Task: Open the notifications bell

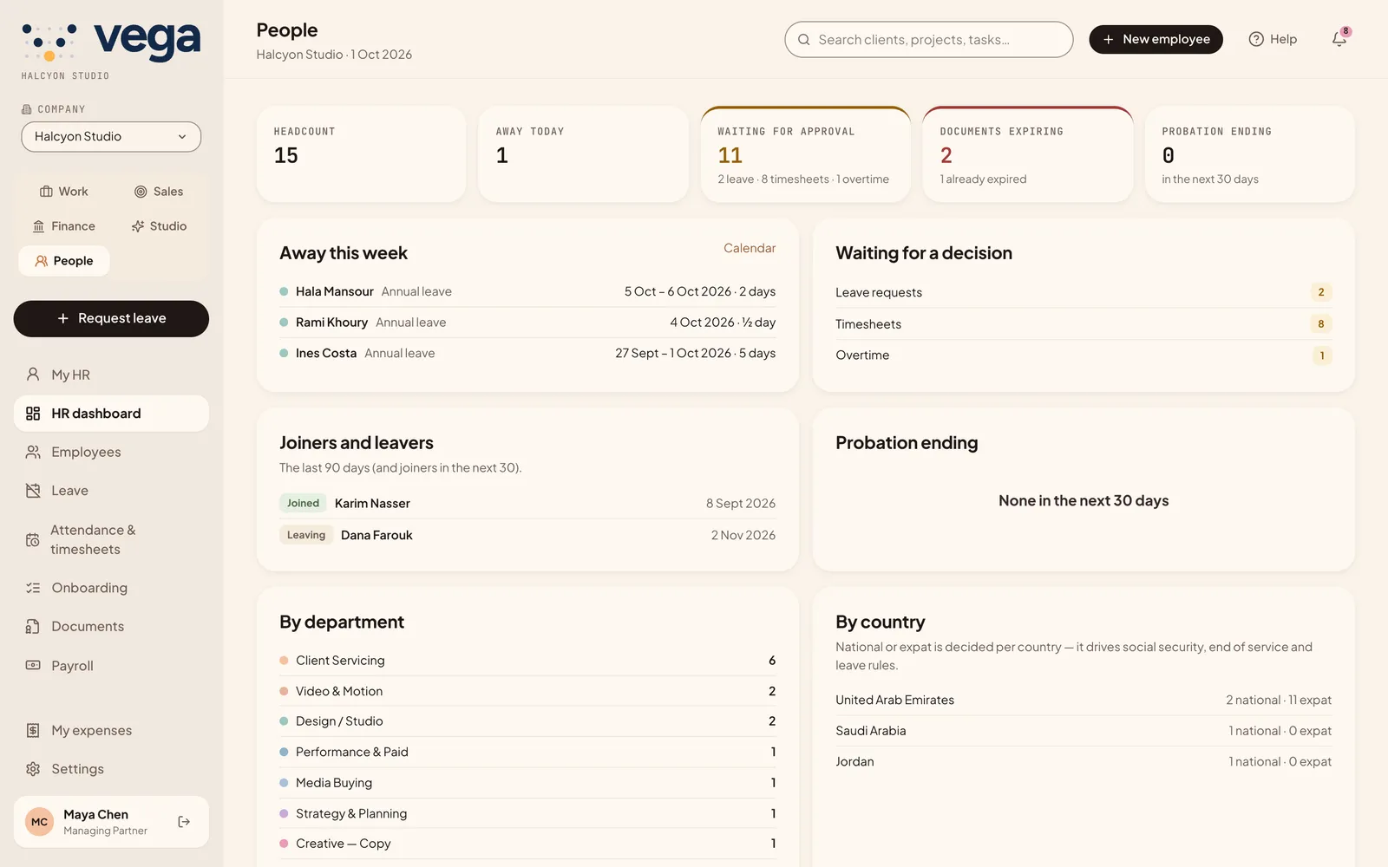Action: coord(1339,39)
